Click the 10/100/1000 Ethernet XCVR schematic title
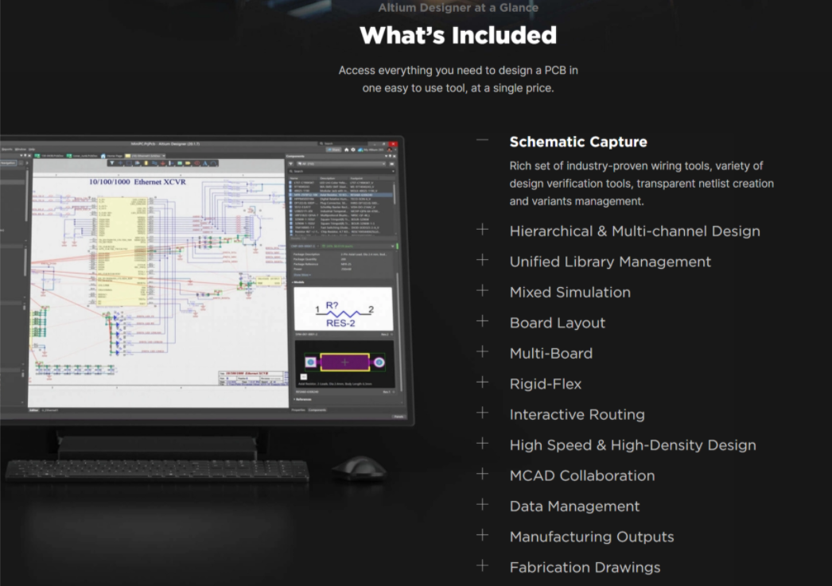Screen dimensions: 832x586 pos(138,182)
